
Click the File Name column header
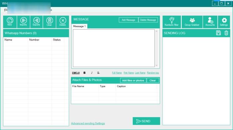(85, 86)
